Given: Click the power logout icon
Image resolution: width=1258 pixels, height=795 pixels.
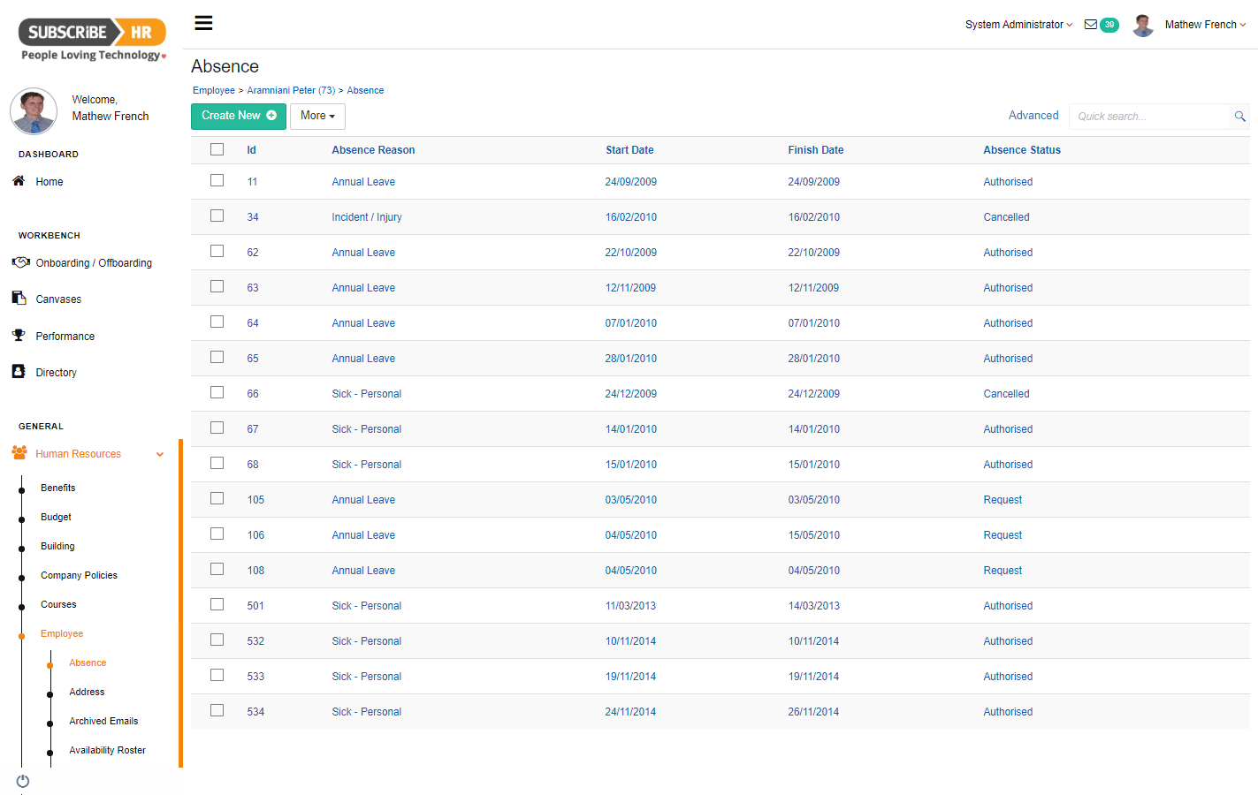Looking at the screenshot, I should [23, 781].
